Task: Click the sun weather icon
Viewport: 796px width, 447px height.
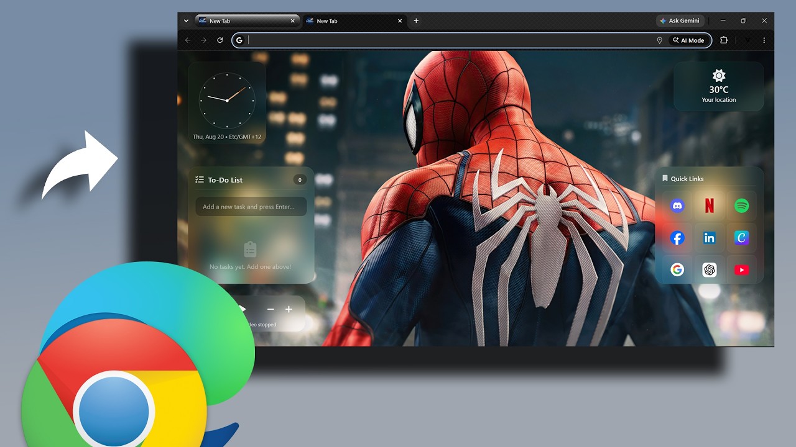Action: (x=719, y=76)
